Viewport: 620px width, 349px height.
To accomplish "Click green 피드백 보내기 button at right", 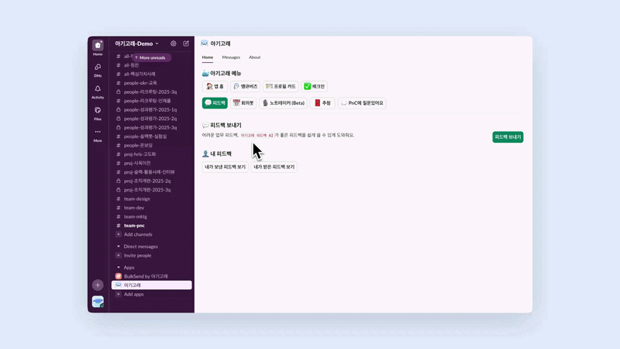I will click(x=508, y=137).
